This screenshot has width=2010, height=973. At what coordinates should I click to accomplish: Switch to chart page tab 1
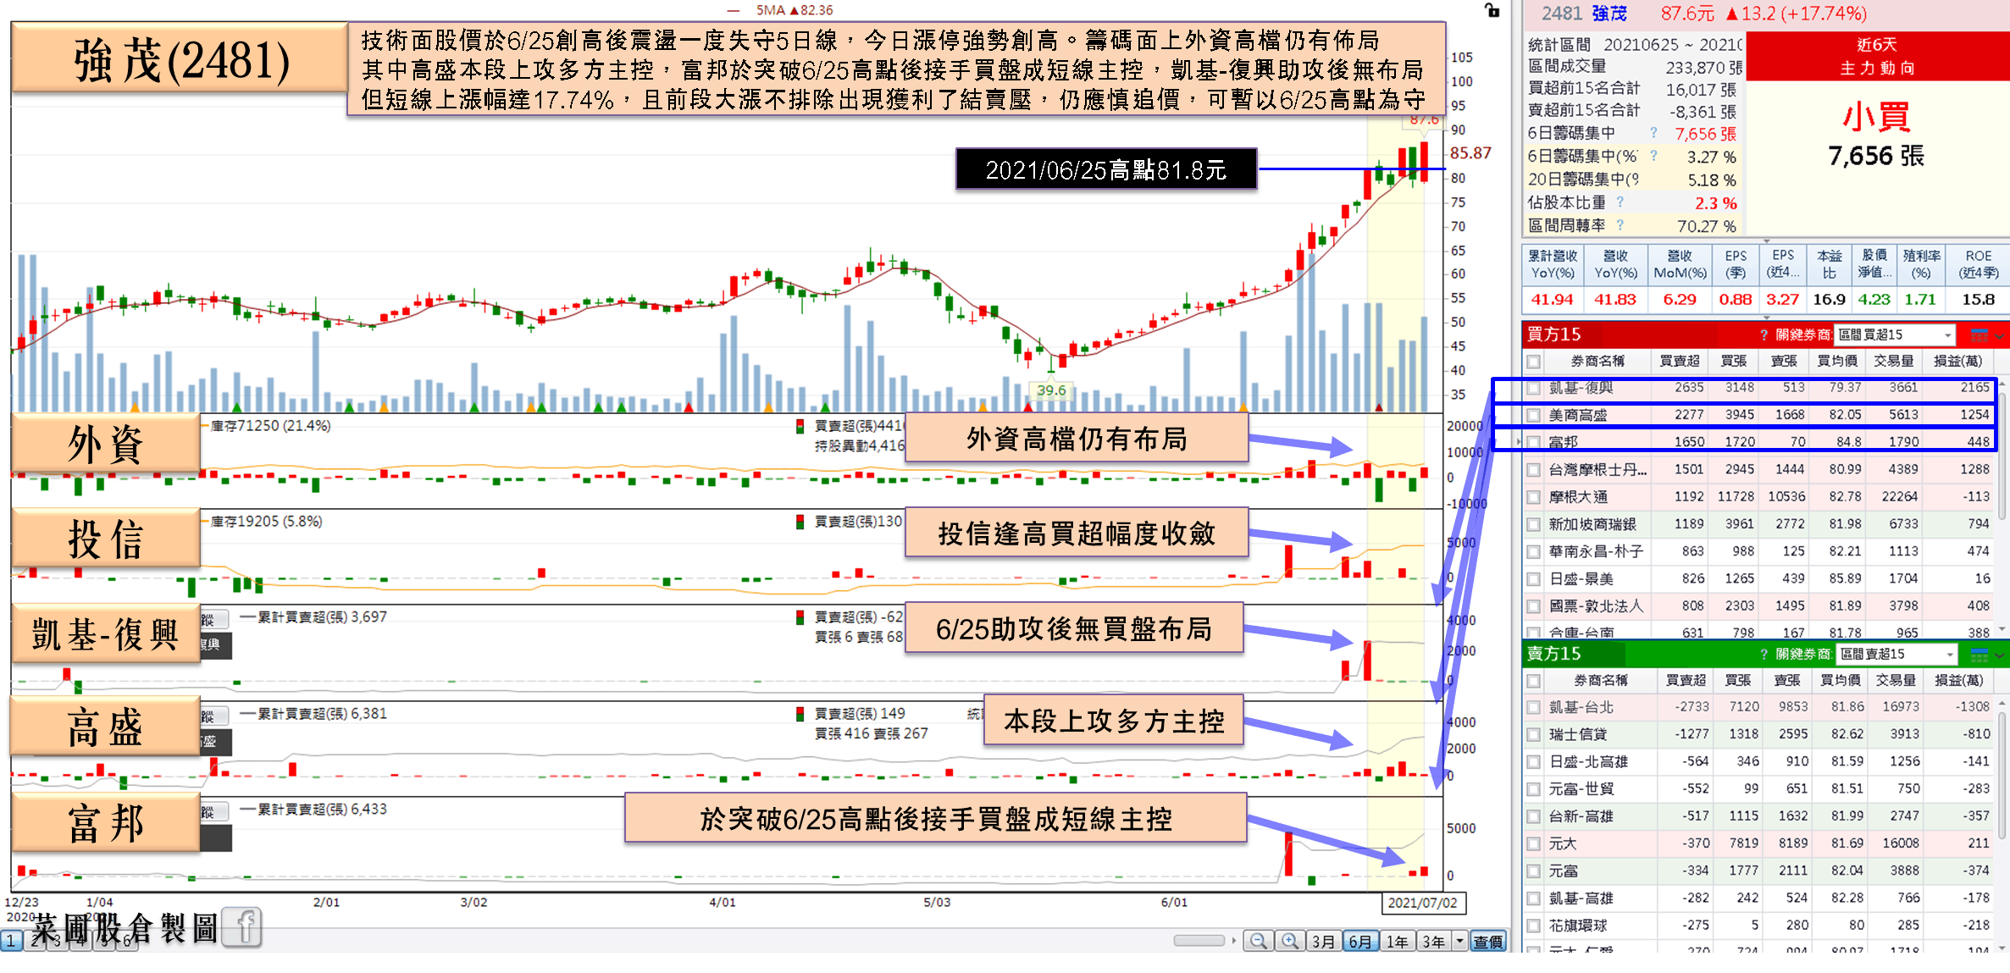pyautogui.click(x=11, y=941)
